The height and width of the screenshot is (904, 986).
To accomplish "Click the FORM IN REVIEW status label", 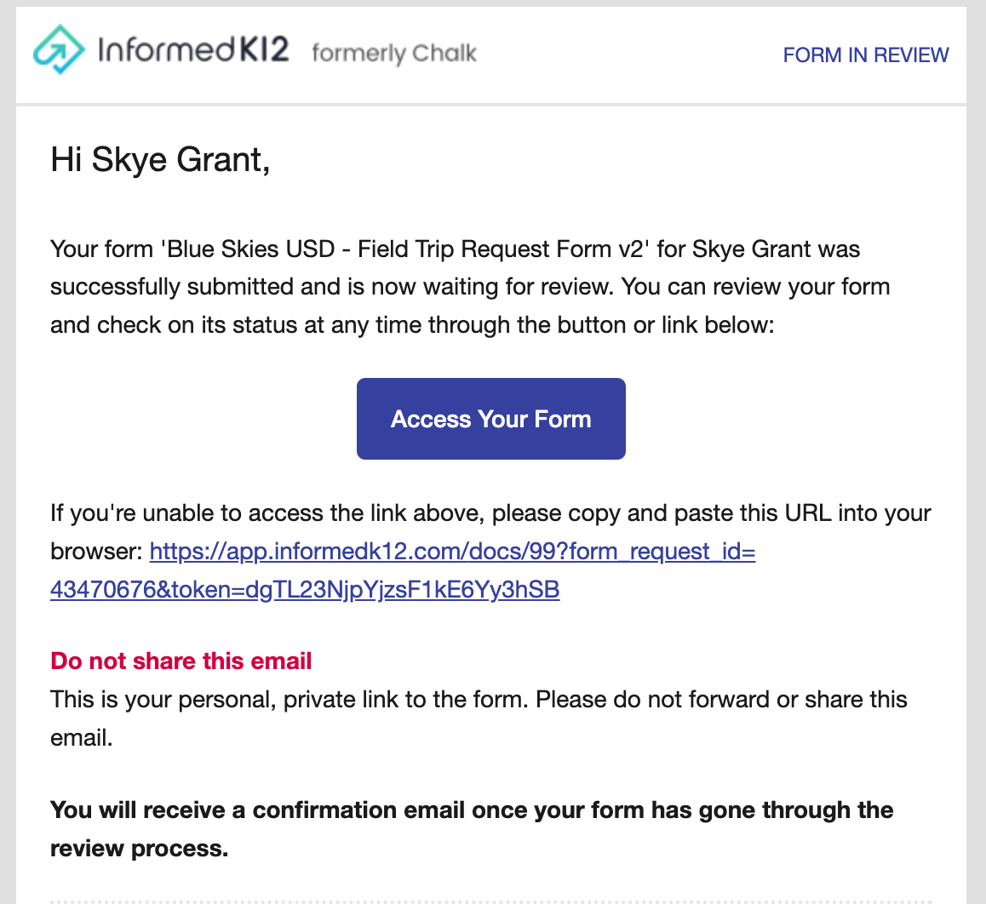I will tap(865, 55).
